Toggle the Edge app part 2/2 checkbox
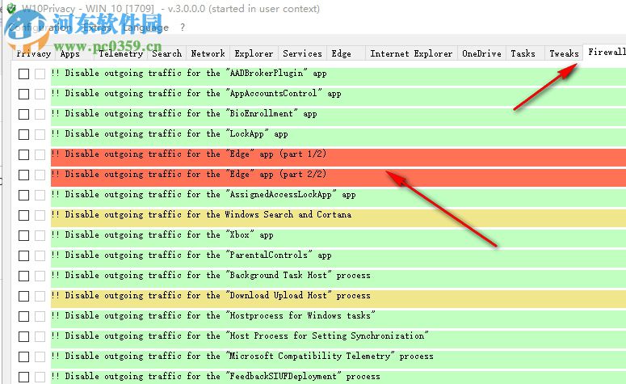Screen dimensions: 626x384 (x=23, y=175)
